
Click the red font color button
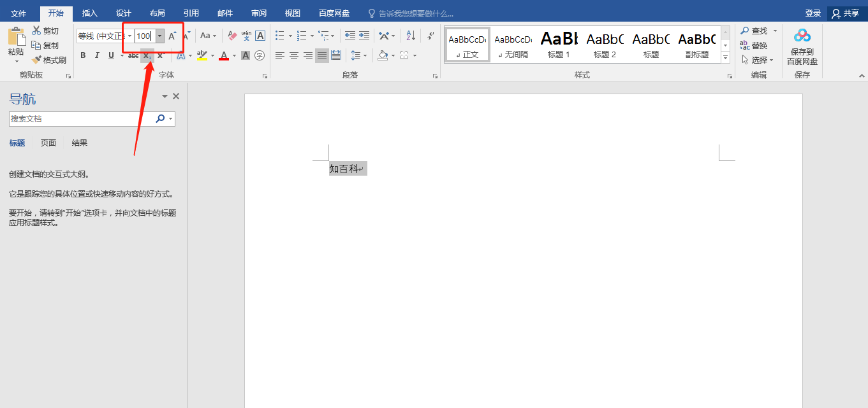224,55
